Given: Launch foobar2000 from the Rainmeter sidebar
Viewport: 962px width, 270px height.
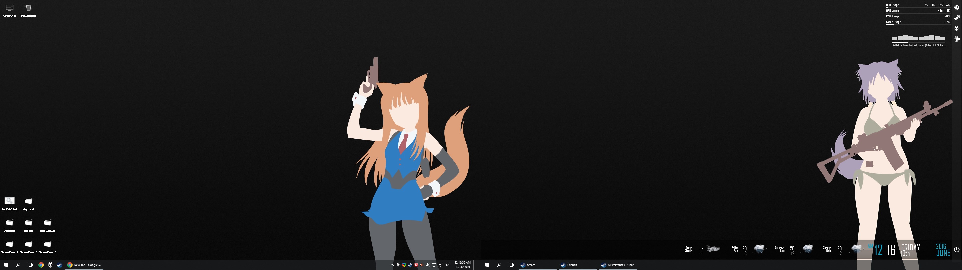Looking at the screenshot, I should [x=957, y=28].
